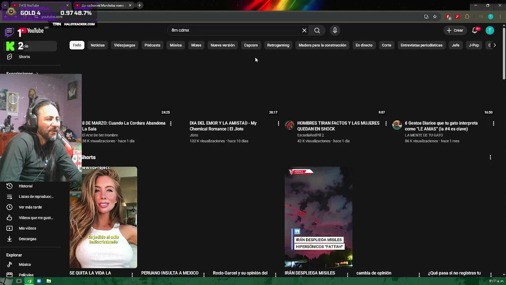Image resolution: width=506 pixels, height=285 pixels.
Task: Select the Retrogaming filter chip
Action: coord(278,45)
